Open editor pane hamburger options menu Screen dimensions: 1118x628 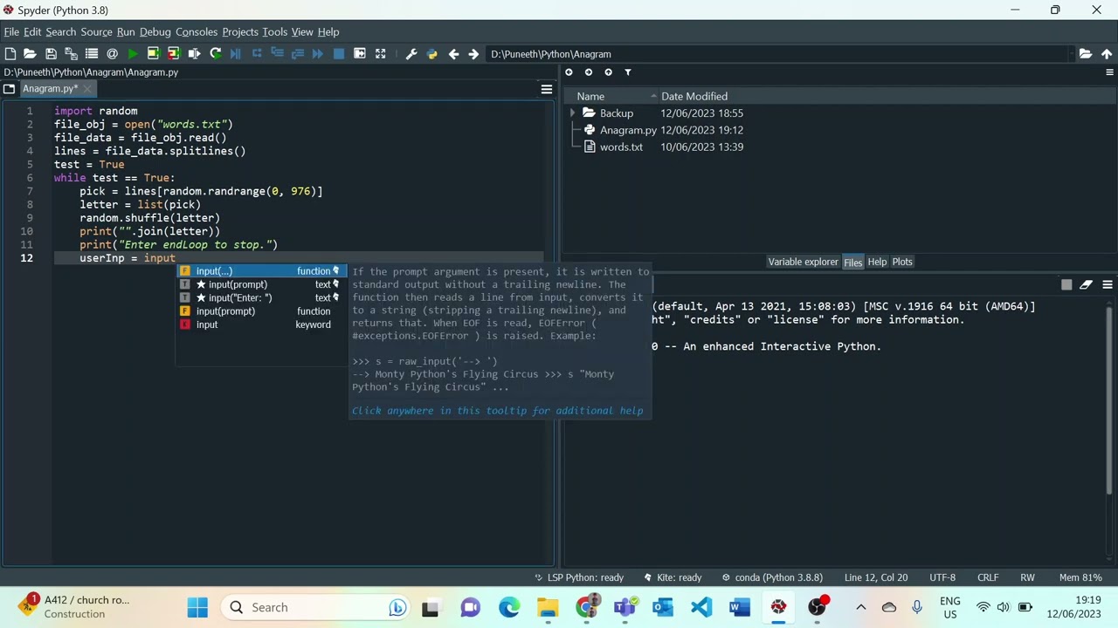(x=547, y=89)
